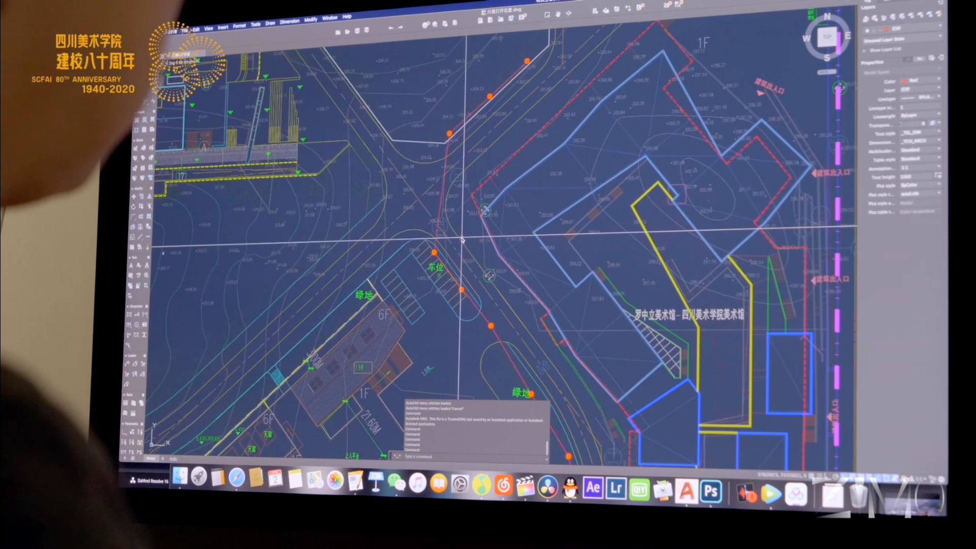The height and width of the screenshot is (549, 976).
Task: Open iQIYI green icon in the Dock
Action: click(x=639, y=490)
